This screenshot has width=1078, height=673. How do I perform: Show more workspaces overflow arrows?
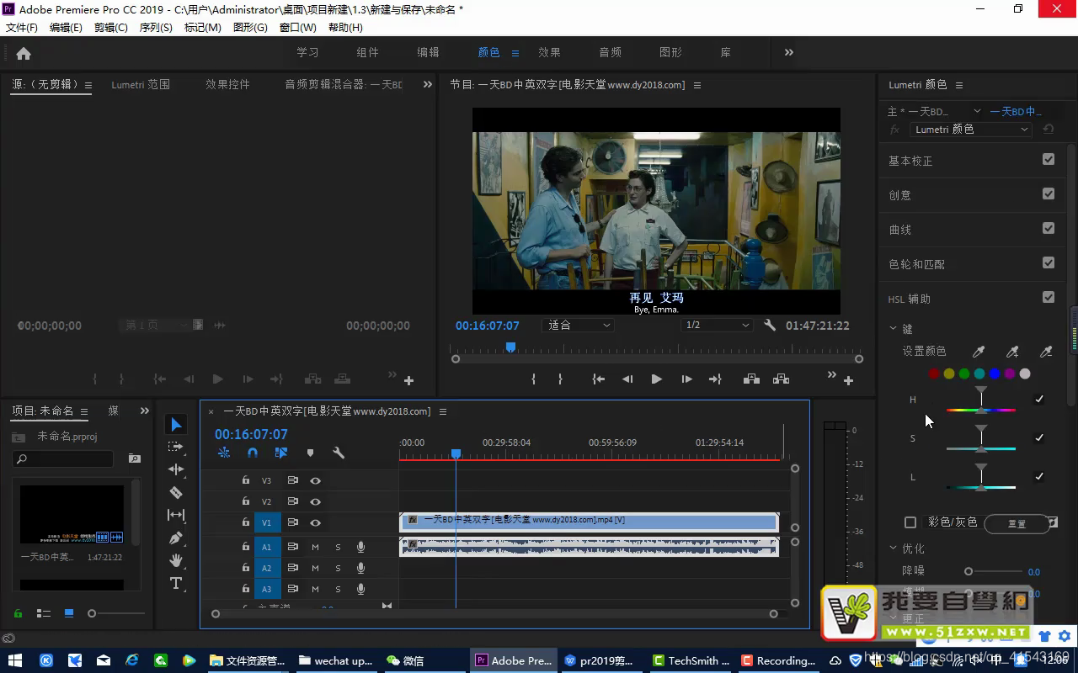788,52
